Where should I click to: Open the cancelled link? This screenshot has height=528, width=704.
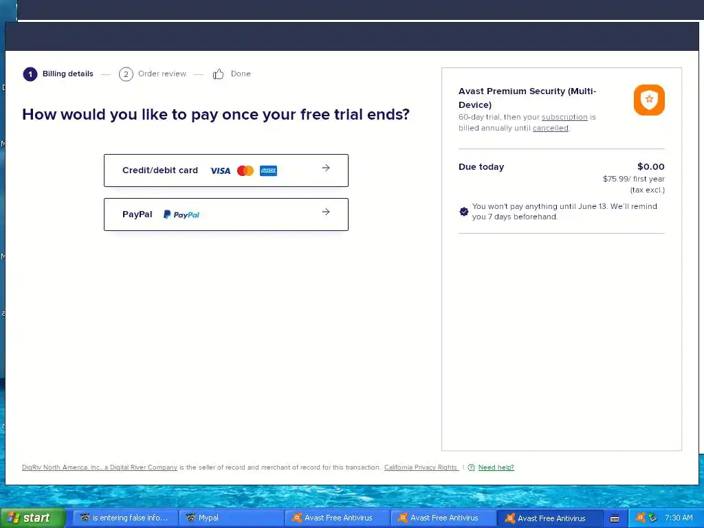(x=551, y=128)
